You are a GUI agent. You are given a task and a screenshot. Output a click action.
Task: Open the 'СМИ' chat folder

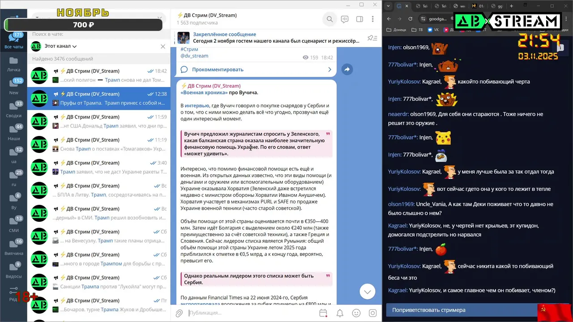pos(14,225)
